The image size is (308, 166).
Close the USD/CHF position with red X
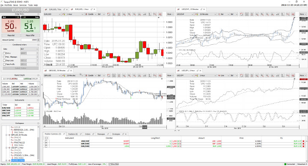[303, 141]
